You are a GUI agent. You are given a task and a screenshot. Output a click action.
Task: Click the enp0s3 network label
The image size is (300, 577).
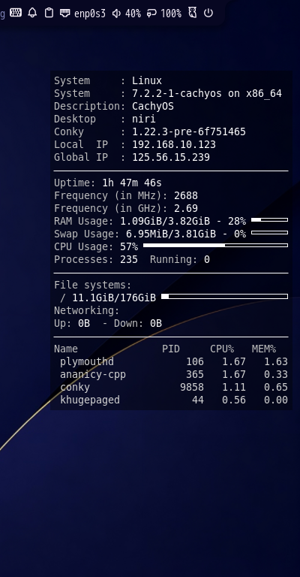[x=89, y=14]
